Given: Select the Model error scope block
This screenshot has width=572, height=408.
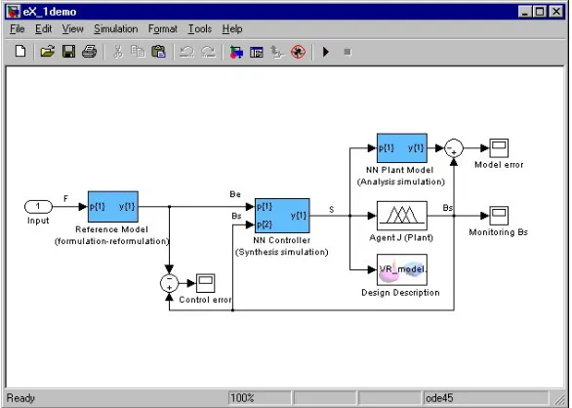Looking at the screenshot, I should pos(499,148).
